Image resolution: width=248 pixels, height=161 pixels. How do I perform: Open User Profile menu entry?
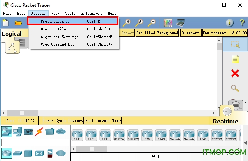73,29
